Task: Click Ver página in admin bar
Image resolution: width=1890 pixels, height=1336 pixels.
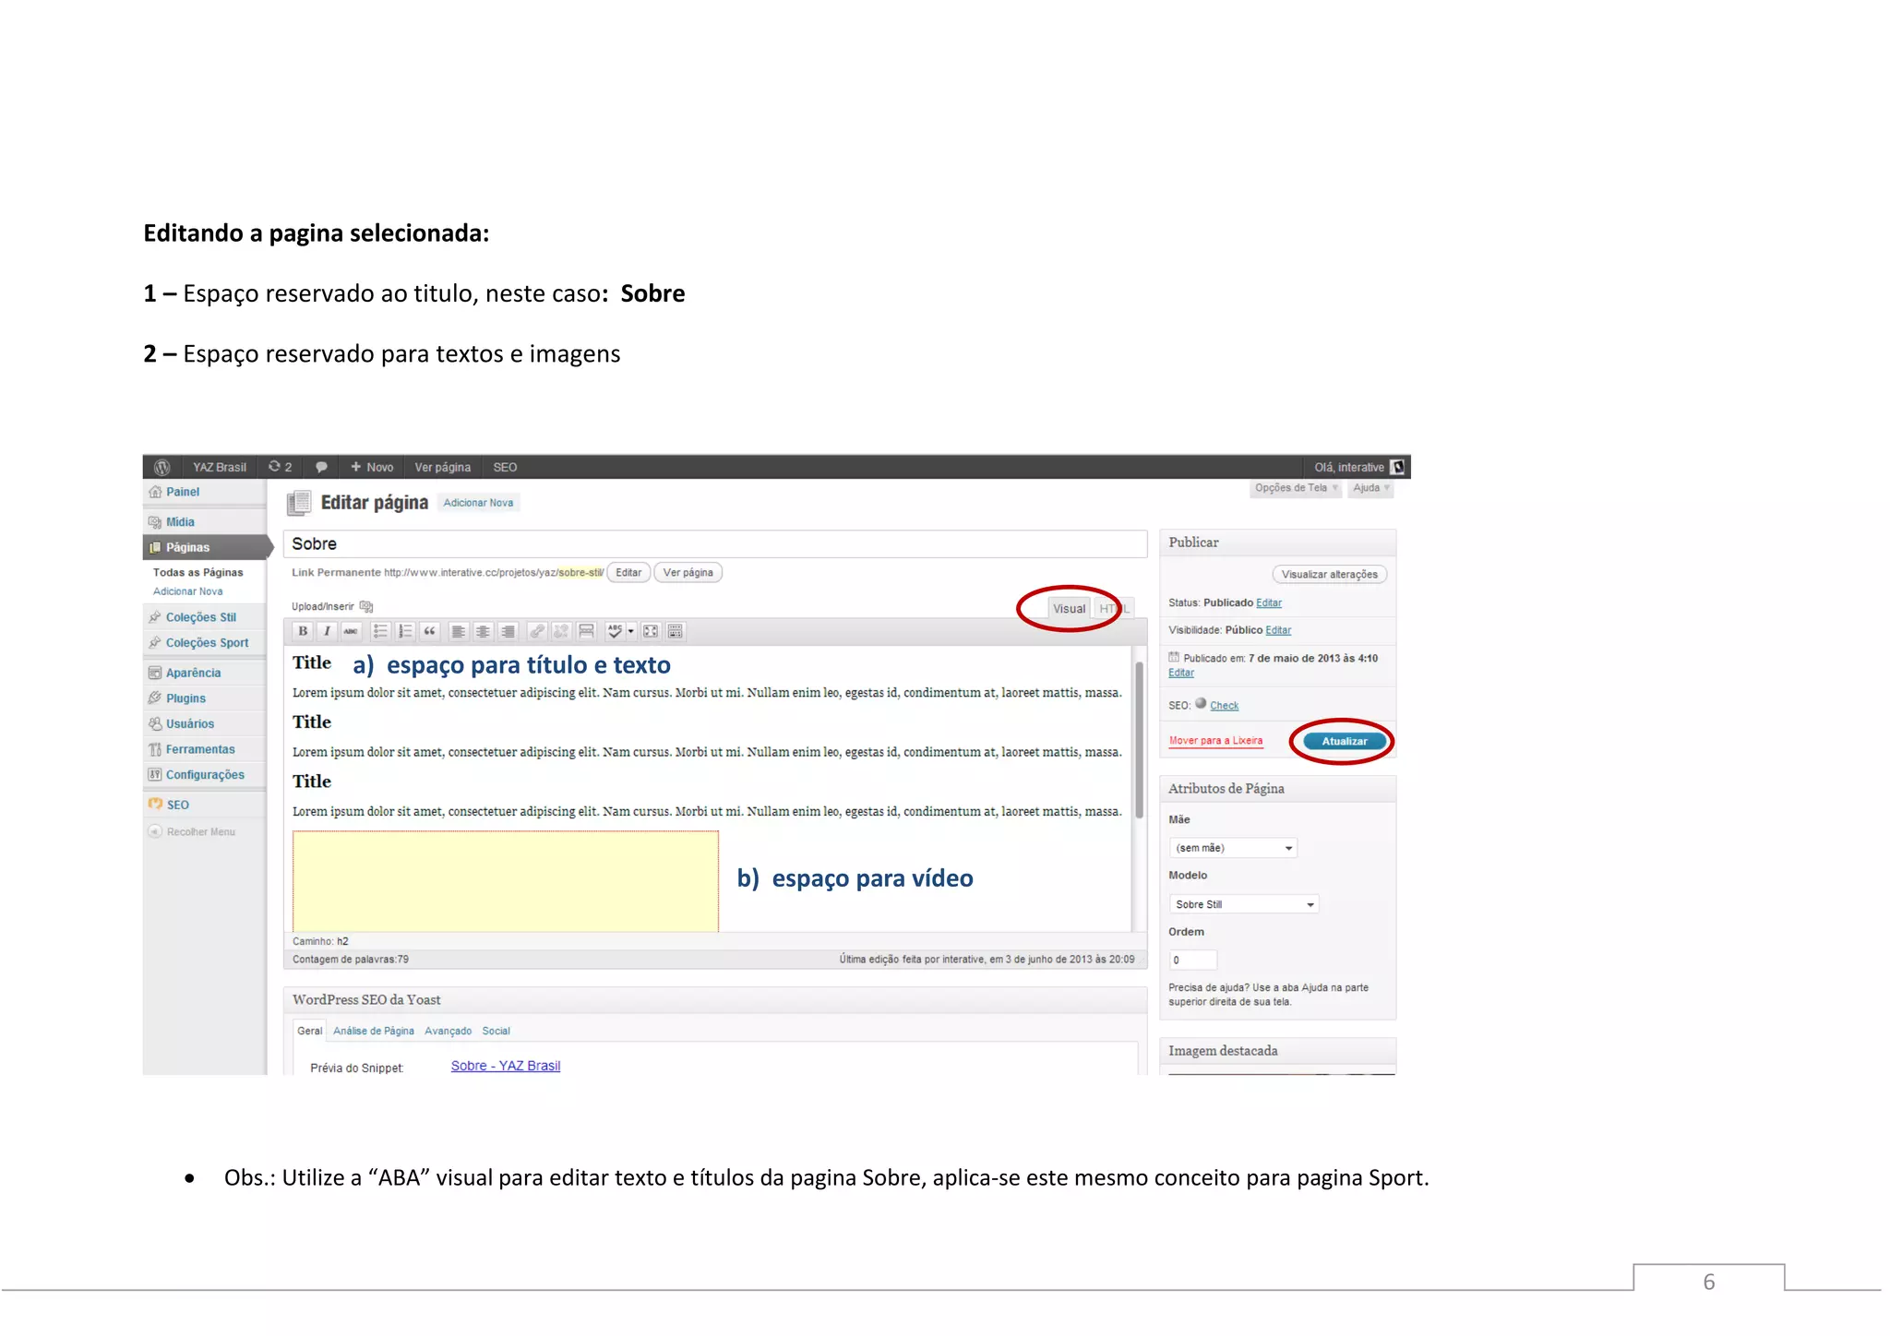Action: point(443,467)
